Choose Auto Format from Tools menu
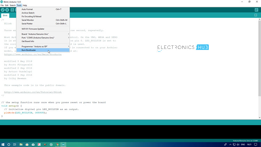The image size is (261, 147). click(x=43, y=9)
